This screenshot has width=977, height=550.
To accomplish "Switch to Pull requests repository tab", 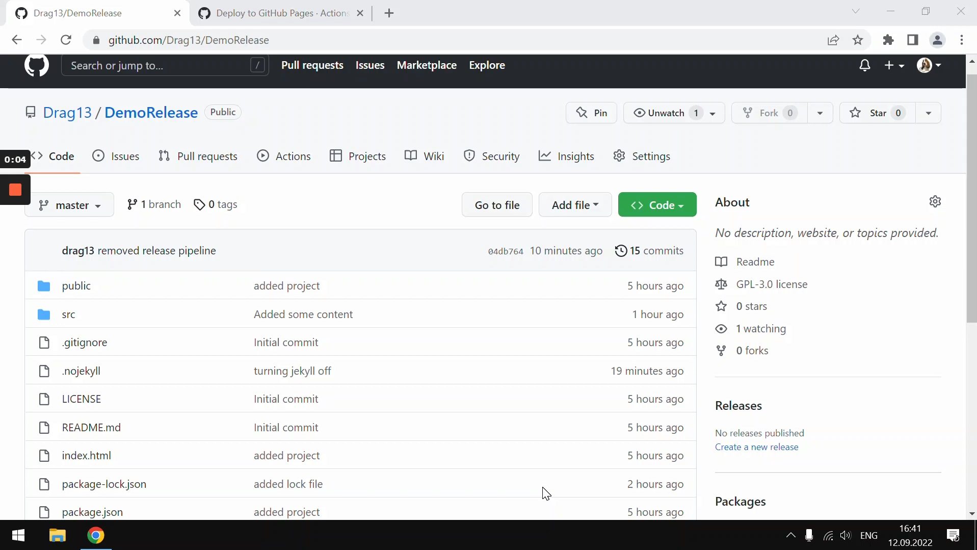I will pos(198,156).
